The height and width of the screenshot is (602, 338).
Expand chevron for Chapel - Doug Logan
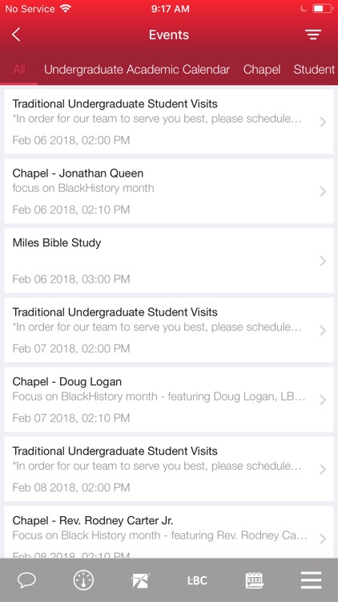(323, 400)
